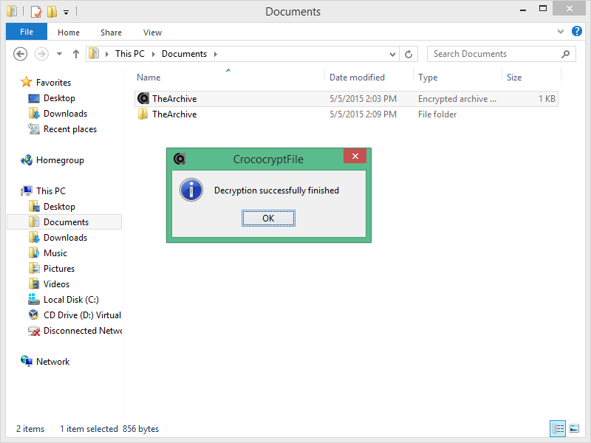Screen dimensions: 591x443
Task: Click OK in the CrococryptFile dialog
Action: [268, 218]
